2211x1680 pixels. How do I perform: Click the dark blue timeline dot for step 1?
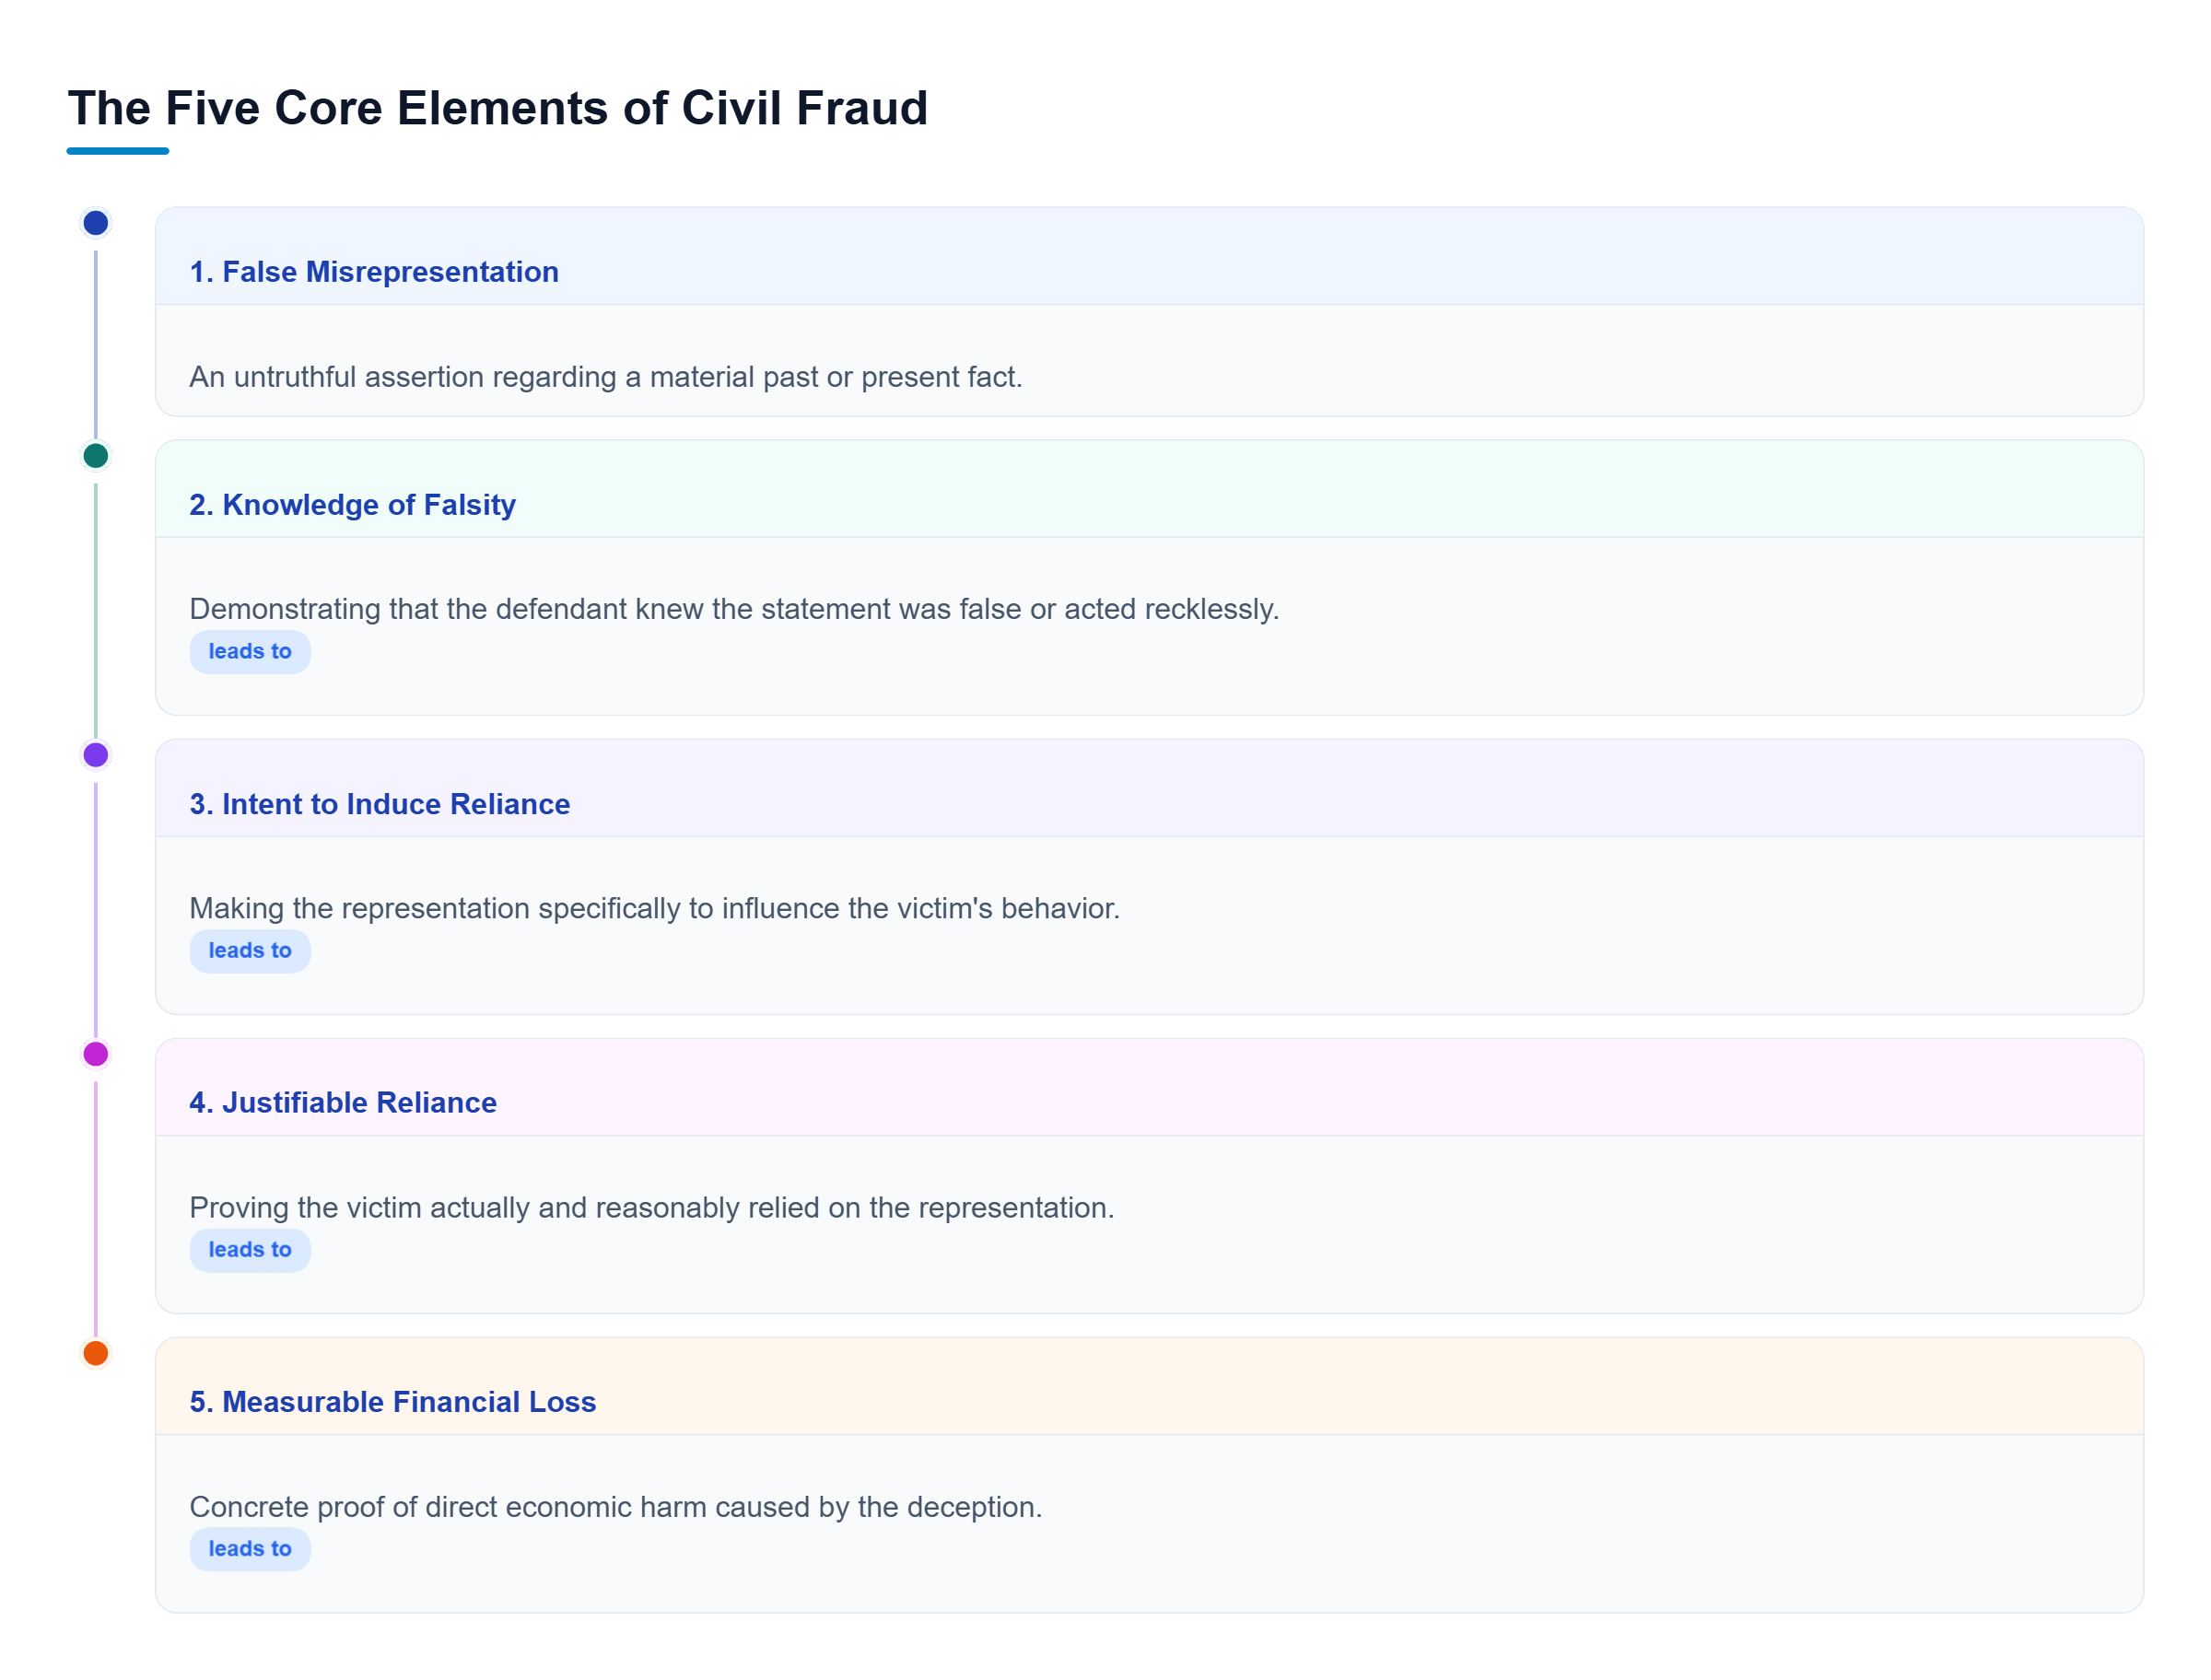(x=95, y=223)
